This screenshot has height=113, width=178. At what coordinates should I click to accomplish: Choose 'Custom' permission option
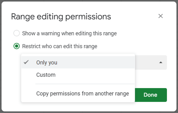coord(78,75)
